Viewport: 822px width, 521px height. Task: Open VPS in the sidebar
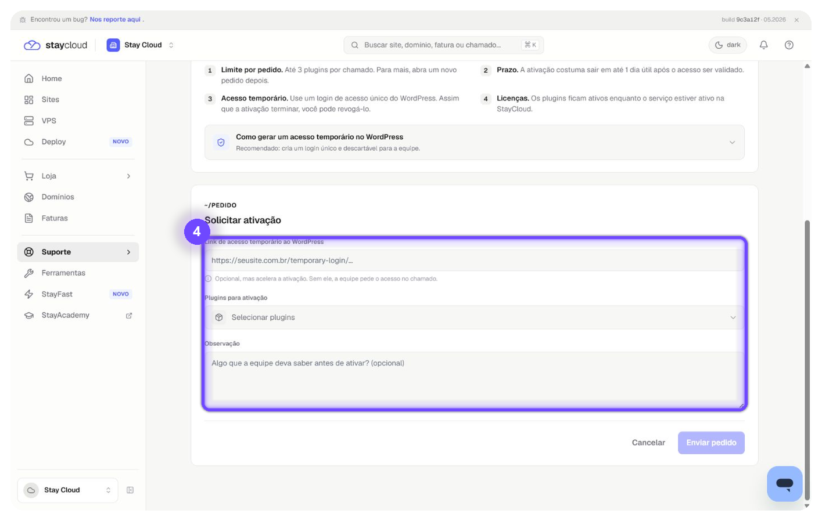coord(78,121)
